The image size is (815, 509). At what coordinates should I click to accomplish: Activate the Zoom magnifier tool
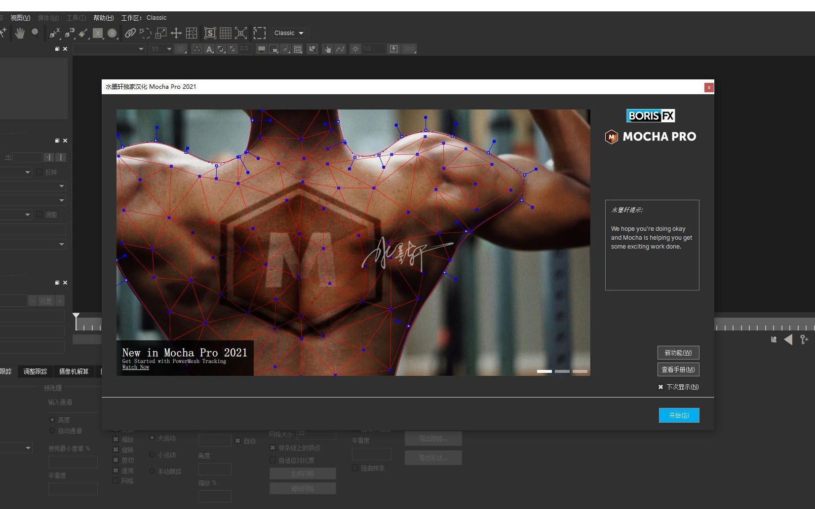pos(35,33)
